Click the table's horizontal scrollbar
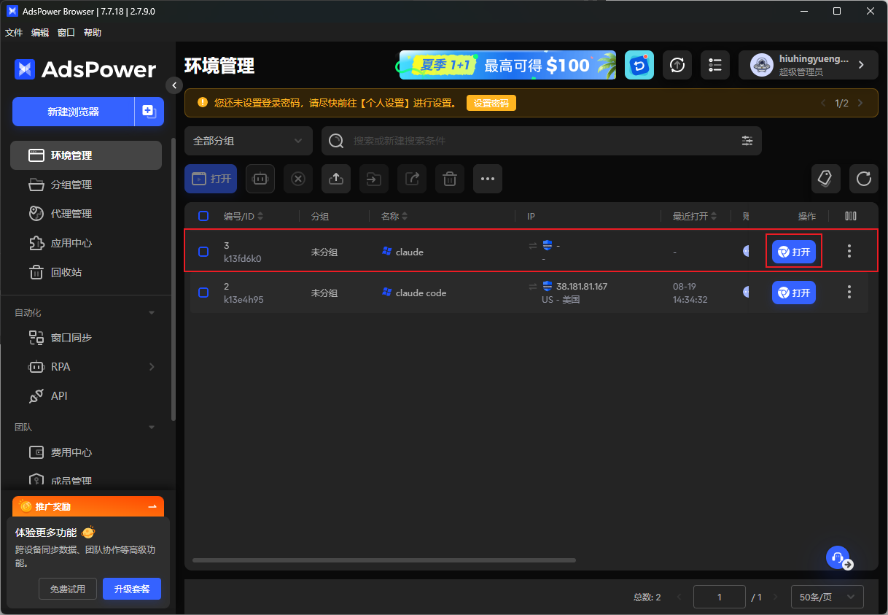 (384, 560)
